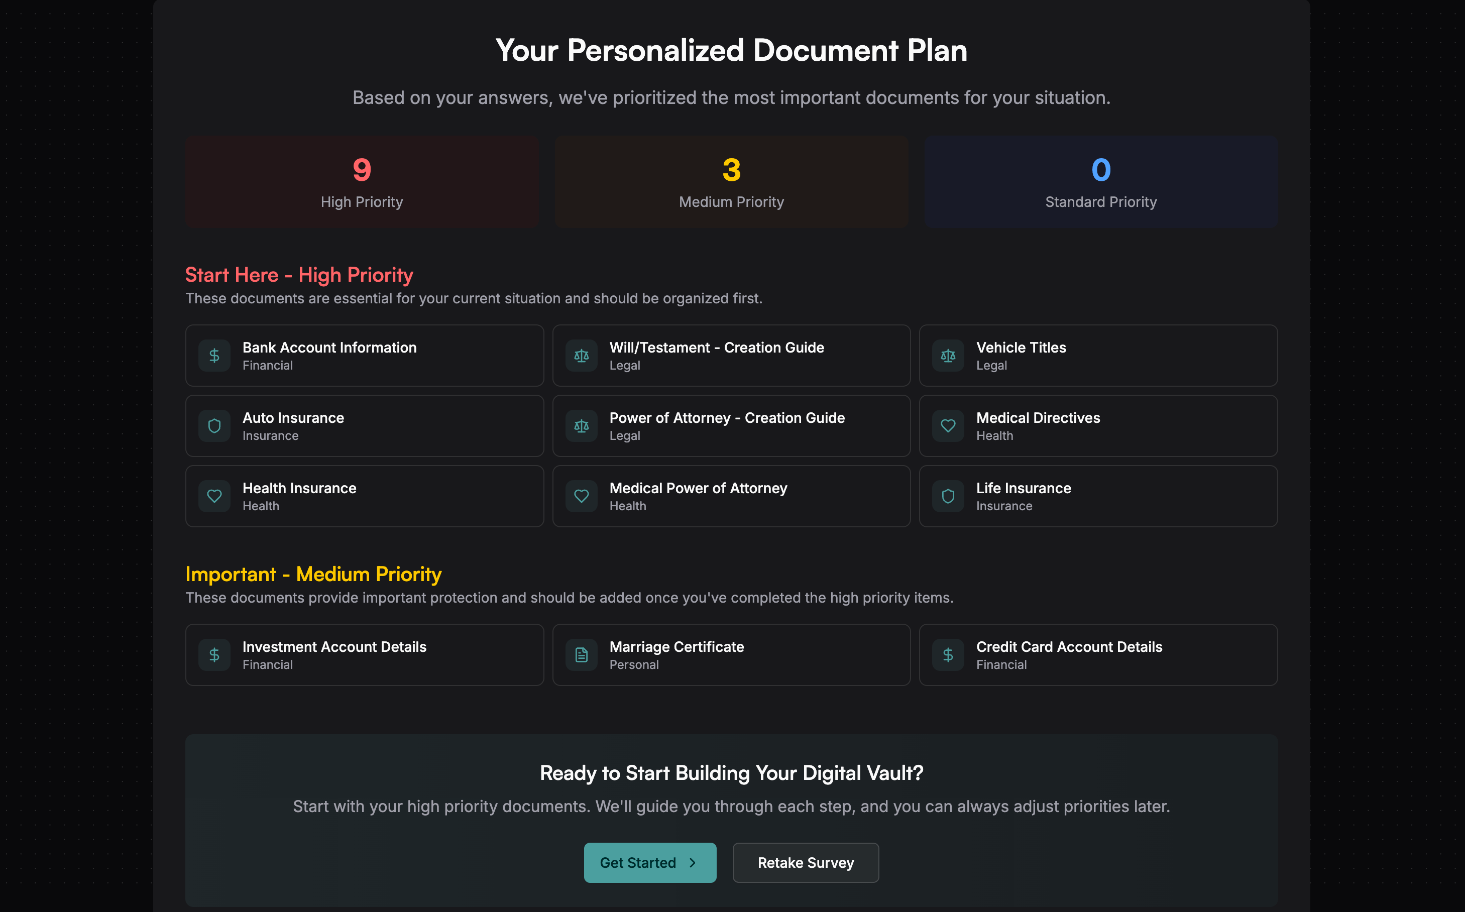This screenshot has width=1465, height=912.
Task: Select Investment Account Details title
Action: [334, 647]
